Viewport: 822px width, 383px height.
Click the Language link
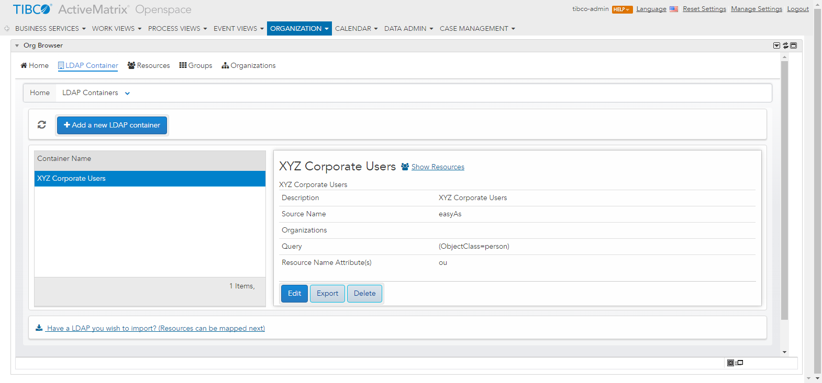651,9
